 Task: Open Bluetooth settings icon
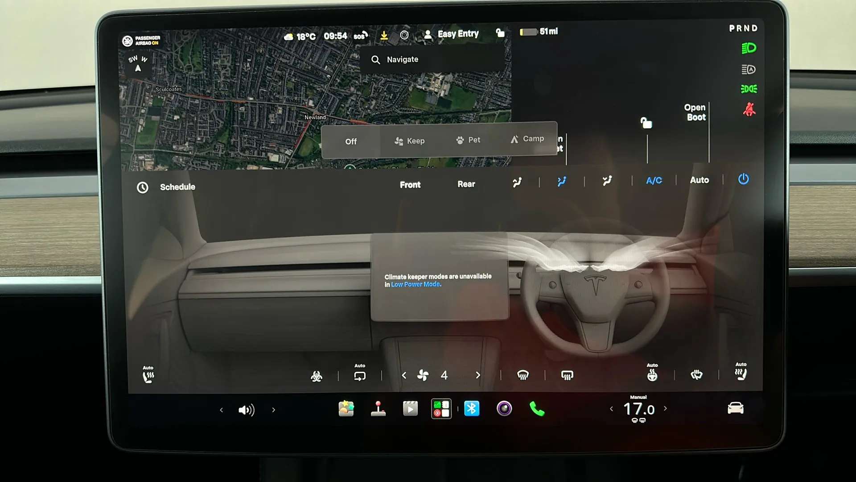pyautogui.click(x=472, y=408)
